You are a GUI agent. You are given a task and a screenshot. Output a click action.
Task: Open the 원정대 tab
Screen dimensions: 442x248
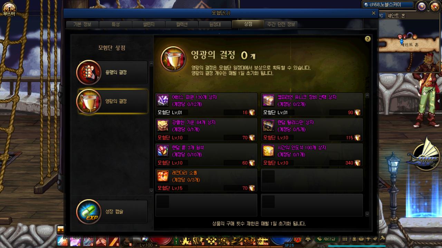(x=215, y=24)
